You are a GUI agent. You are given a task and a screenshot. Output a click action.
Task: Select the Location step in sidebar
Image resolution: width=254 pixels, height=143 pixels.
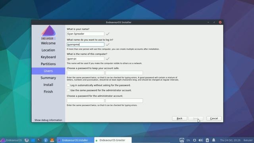[x=48, y=50]
